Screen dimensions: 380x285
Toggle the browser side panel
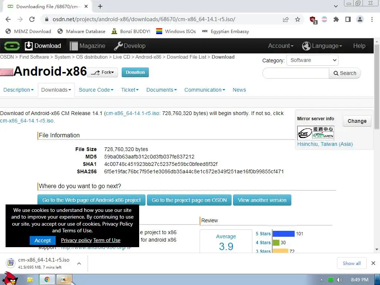pyautogui.click(x=348, y=19)
